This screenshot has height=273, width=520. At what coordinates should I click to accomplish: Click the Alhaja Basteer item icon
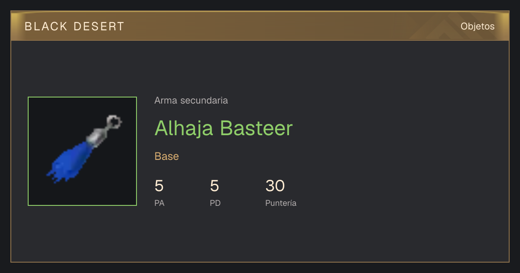[x=82, y=151]
